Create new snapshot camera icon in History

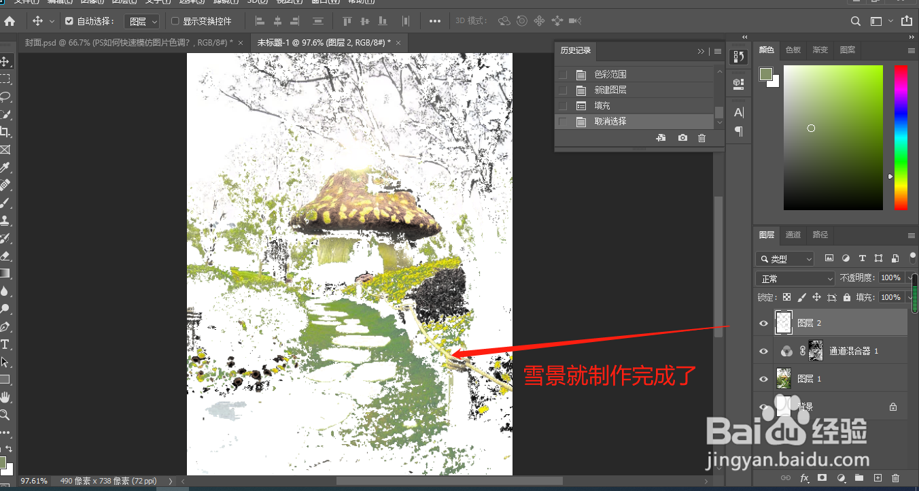[682, 138]
